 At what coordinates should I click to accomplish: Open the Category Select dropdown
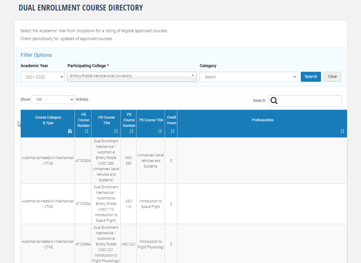coord(249,77)
